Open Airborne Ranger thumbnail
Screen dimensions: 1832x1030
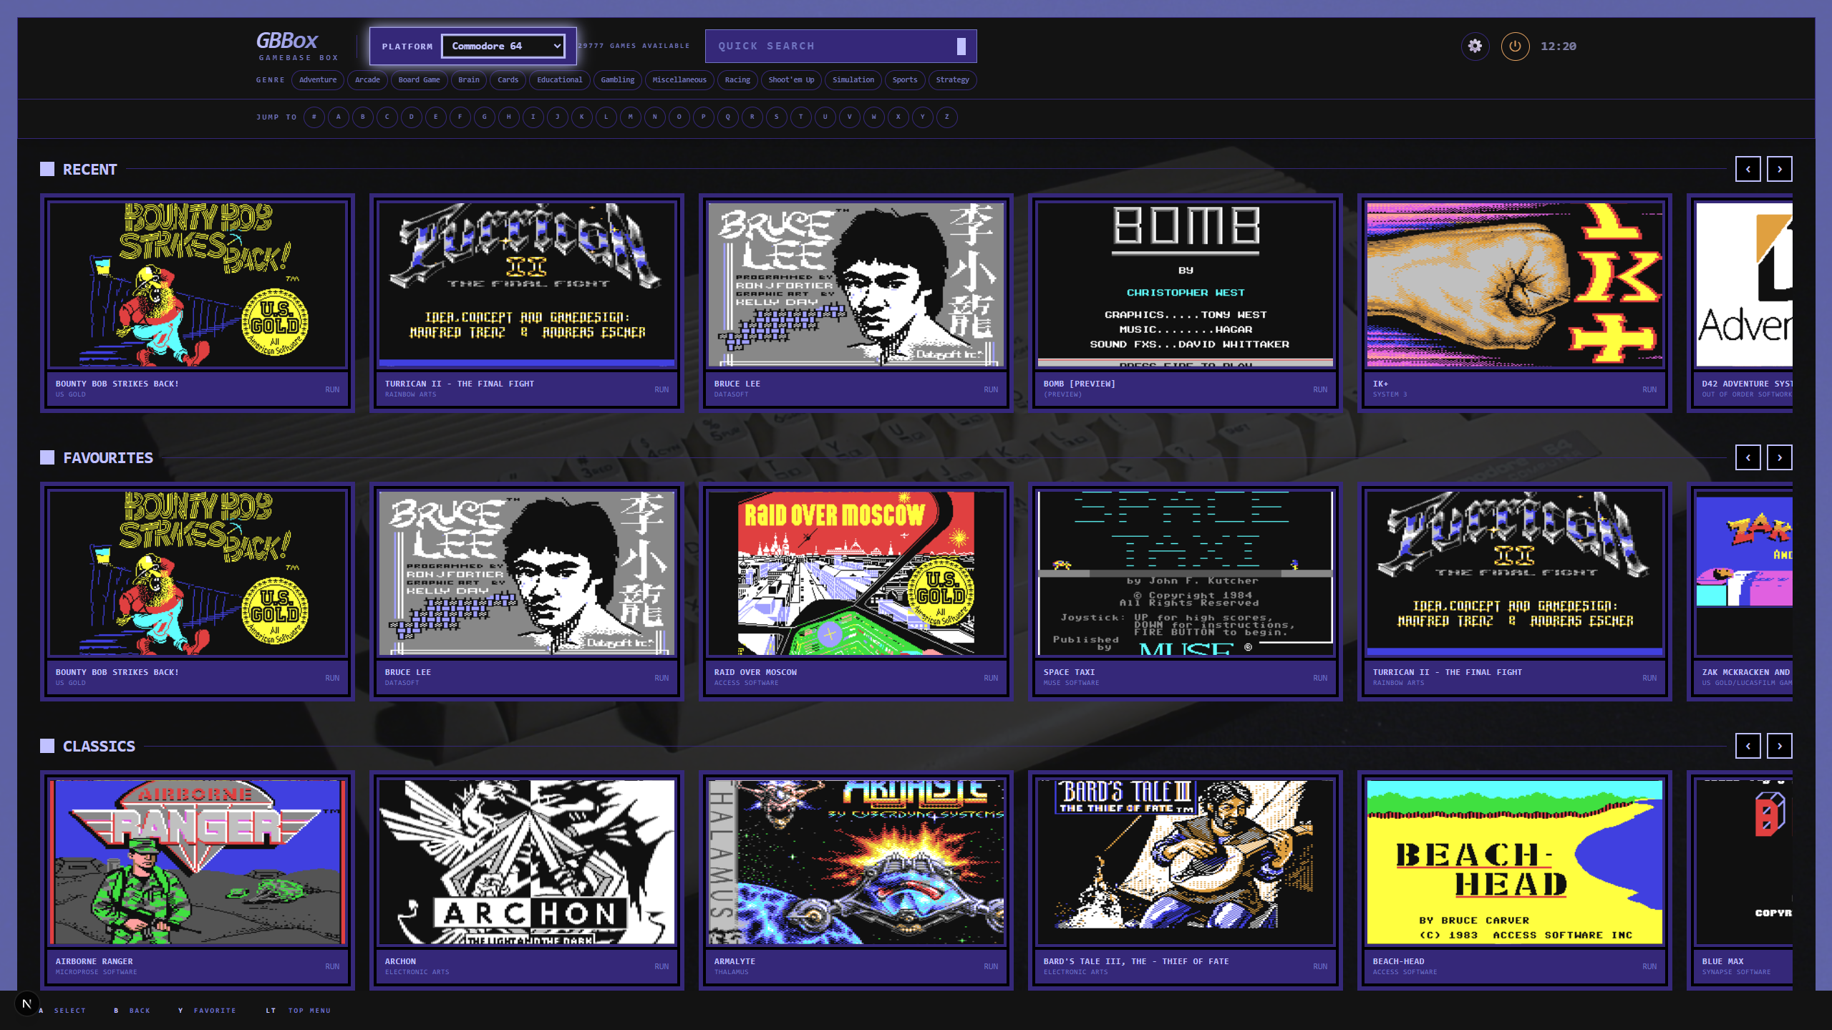coord(198,862)
